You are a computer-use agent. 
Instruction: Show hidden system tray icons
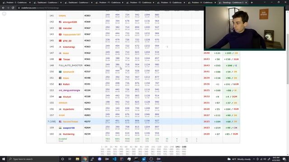pyautogui.click(x=254, y=159)
